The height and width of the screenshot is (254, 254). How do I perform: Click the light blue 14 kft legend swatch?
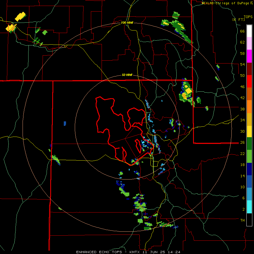(x=249, y=194)
